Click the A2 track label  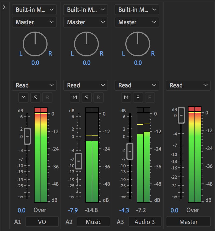click(x=69, y=222)
